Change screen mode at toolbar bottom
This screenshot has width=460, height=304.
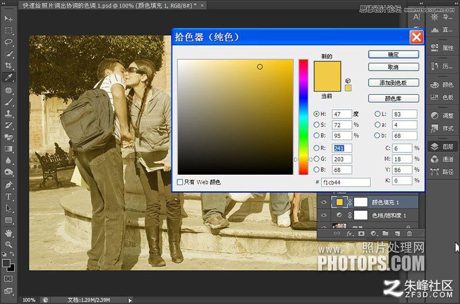(8, 291)
